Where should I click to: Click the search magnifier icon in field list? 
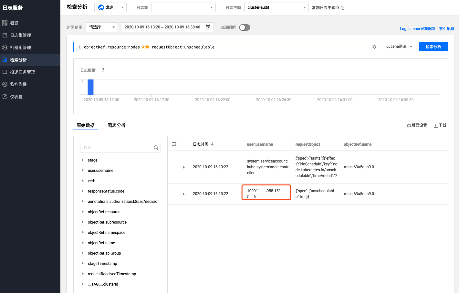[156, 148]
